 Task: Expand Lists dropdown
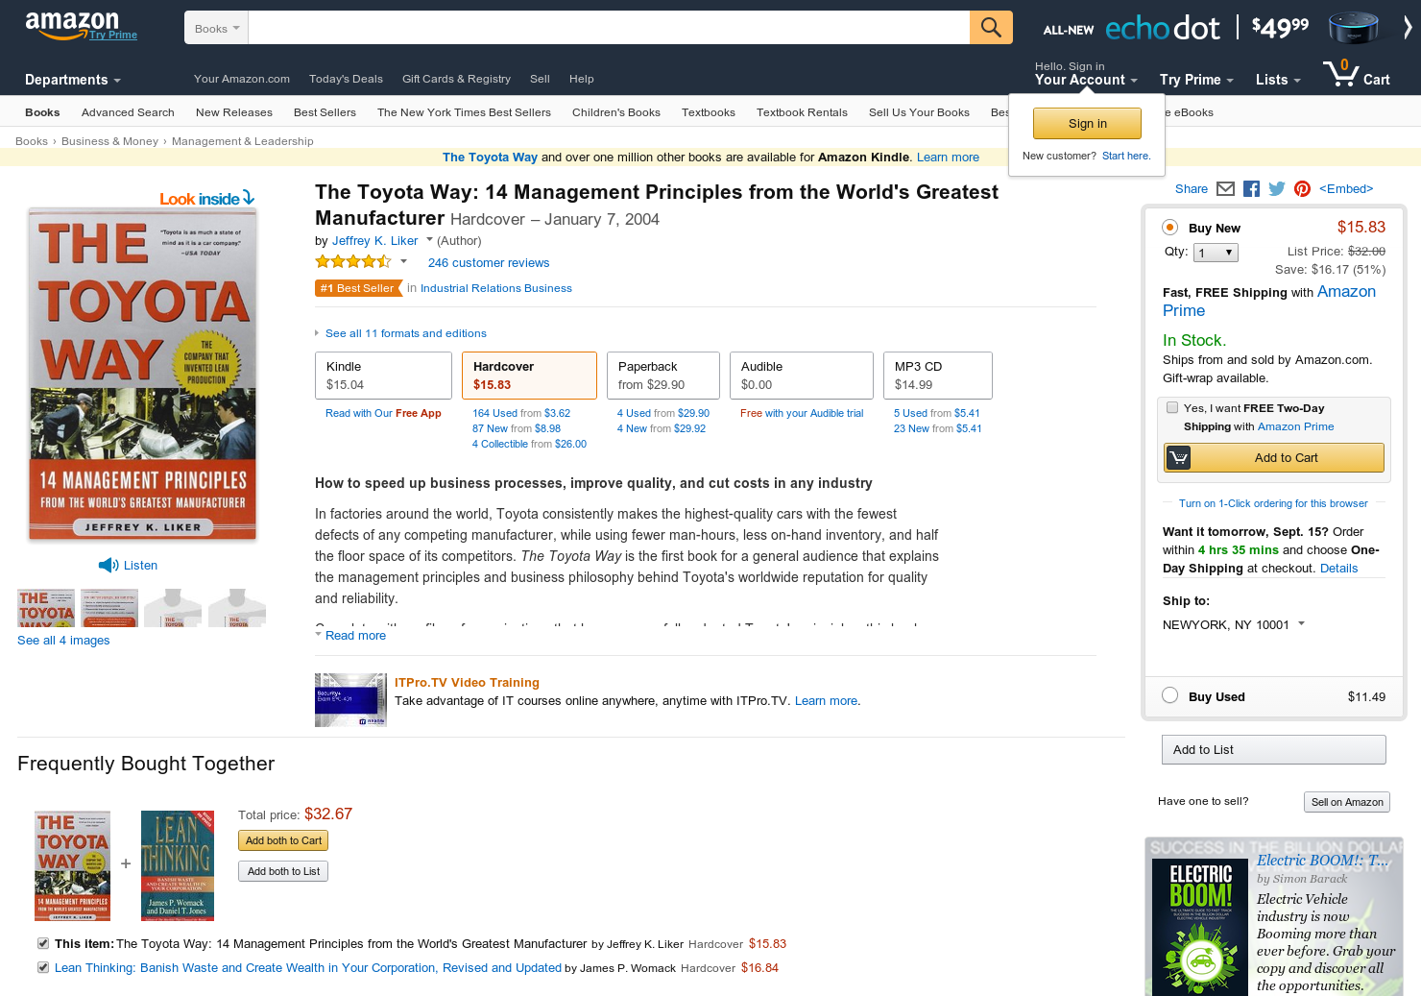[1278, 80]
